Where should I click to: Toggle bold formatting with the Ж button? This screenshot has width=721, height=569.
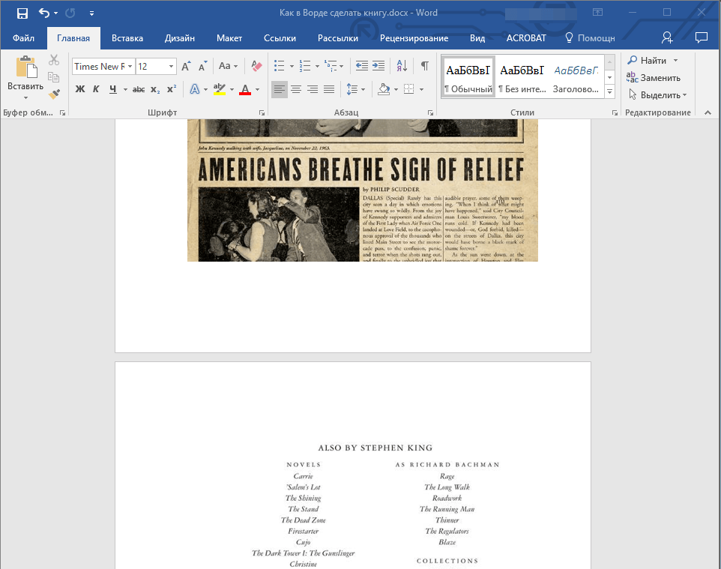[80, 89]
